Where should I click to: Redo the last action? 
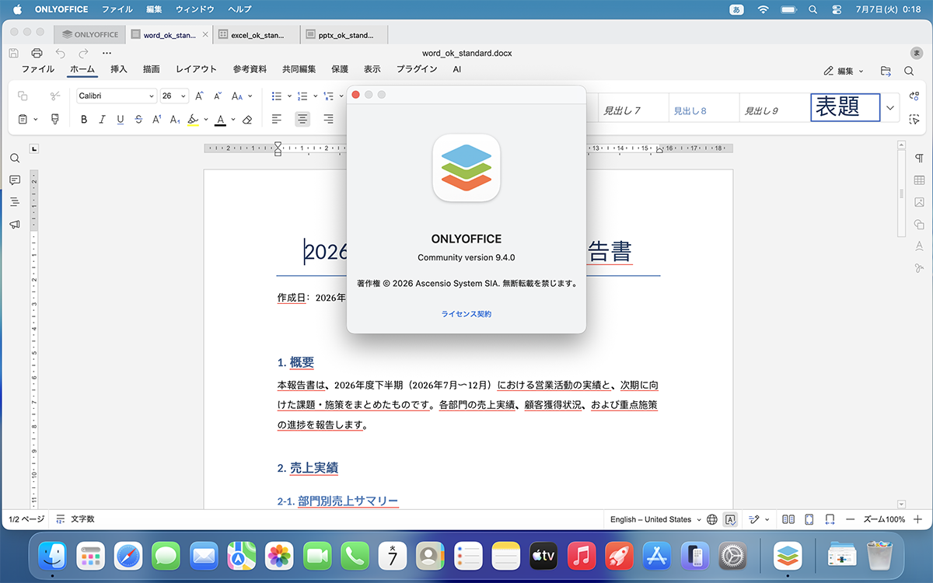point(83,53)
